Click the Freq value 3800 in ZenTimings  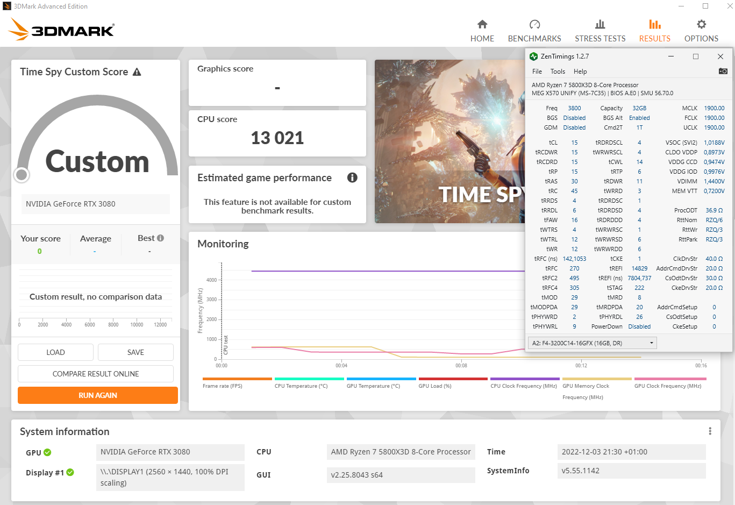coord(574,108)
